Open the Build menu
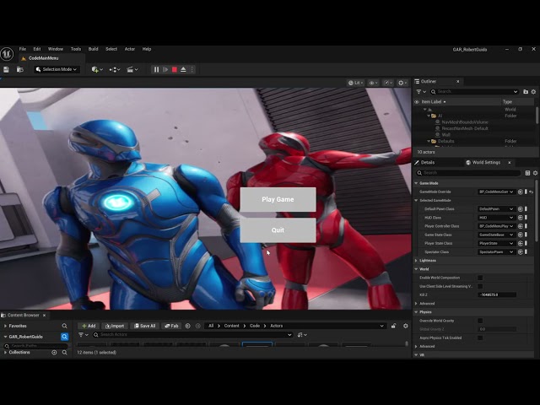This screenshot has width=540, height=405. point(94,49)
